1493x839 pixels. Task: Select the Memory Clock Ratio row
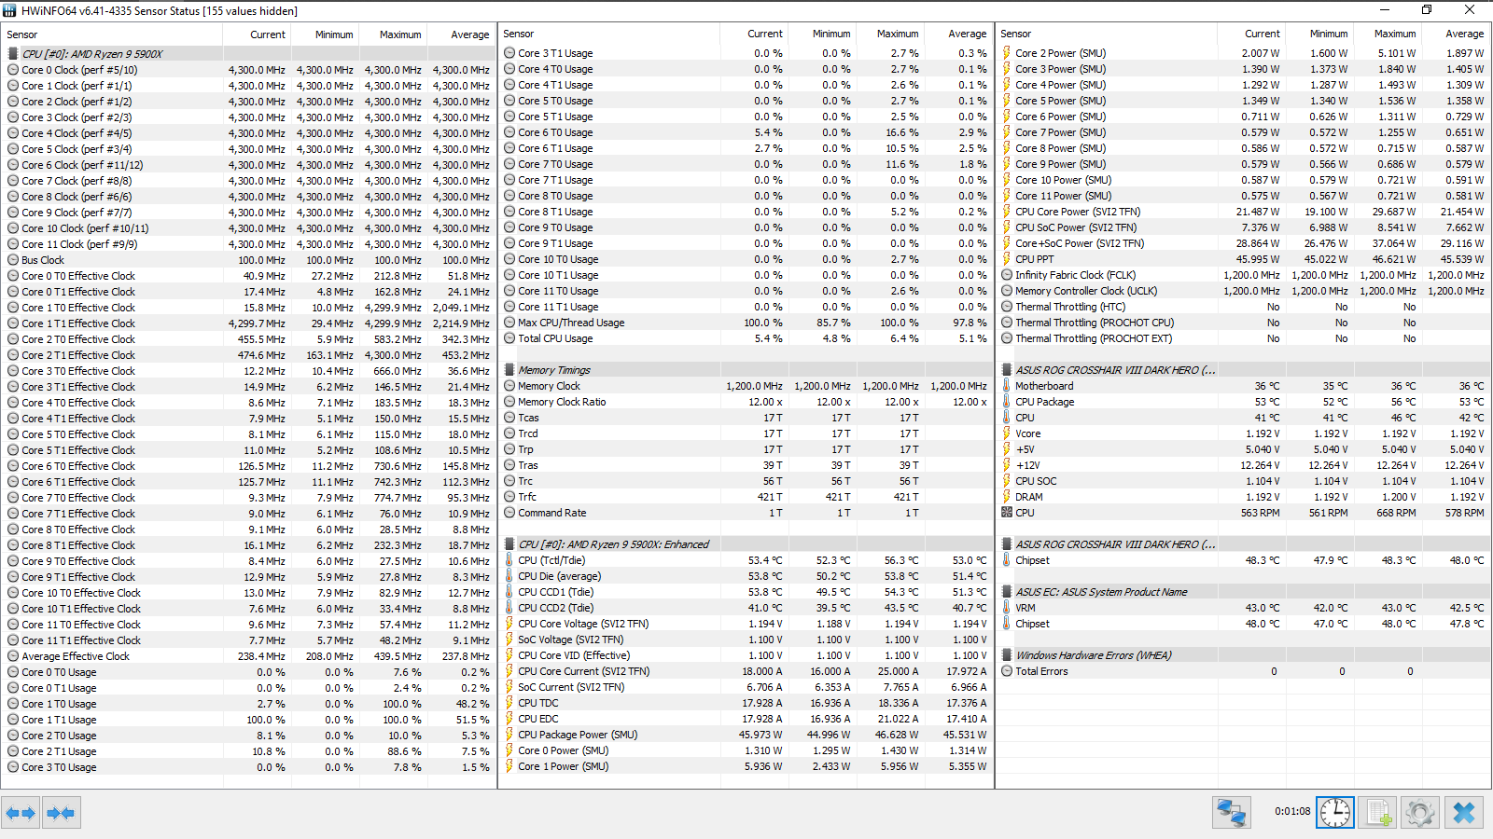[x=746, y=402]
